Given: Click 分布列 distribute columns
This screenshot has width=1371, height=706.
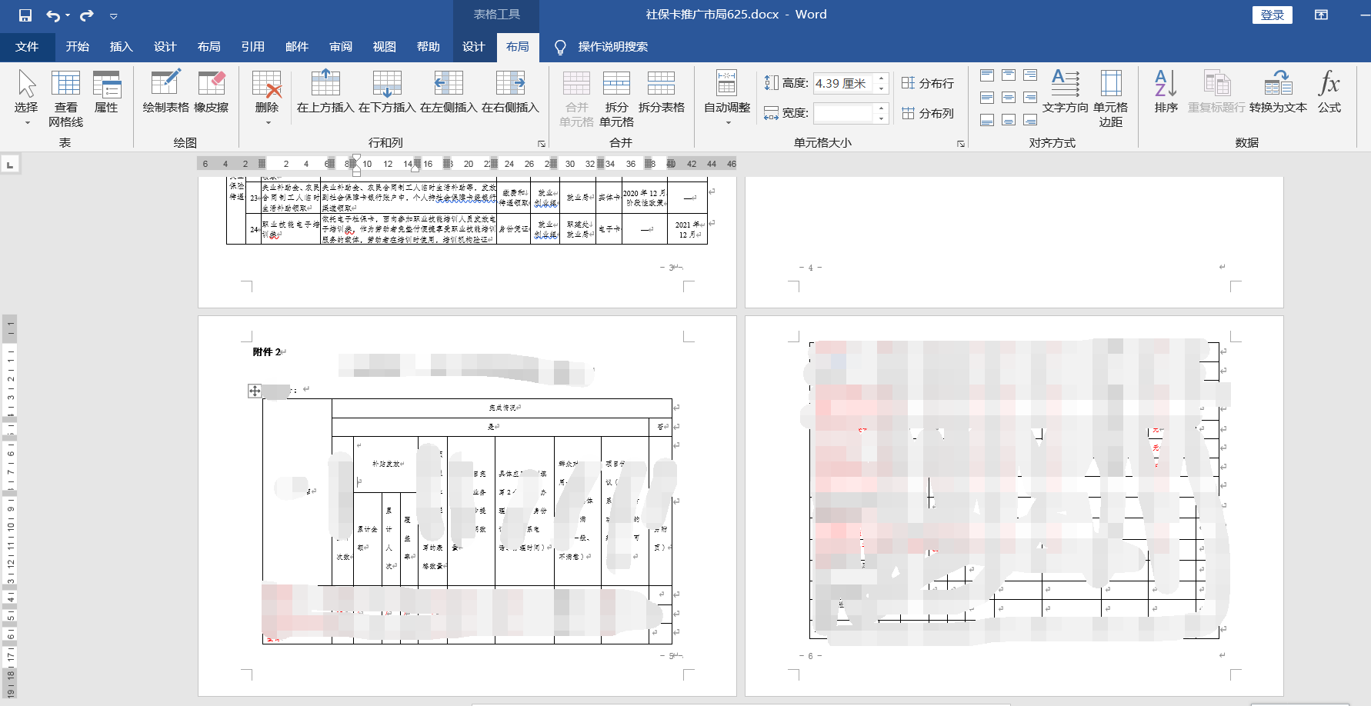Looking at the screenshot, I should 928,113.
